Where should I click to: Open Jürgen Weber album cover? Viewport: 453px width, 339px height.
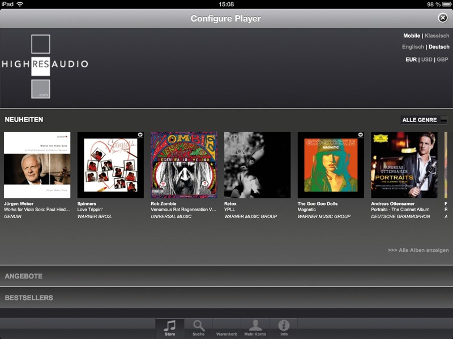[x=37, y=165]
